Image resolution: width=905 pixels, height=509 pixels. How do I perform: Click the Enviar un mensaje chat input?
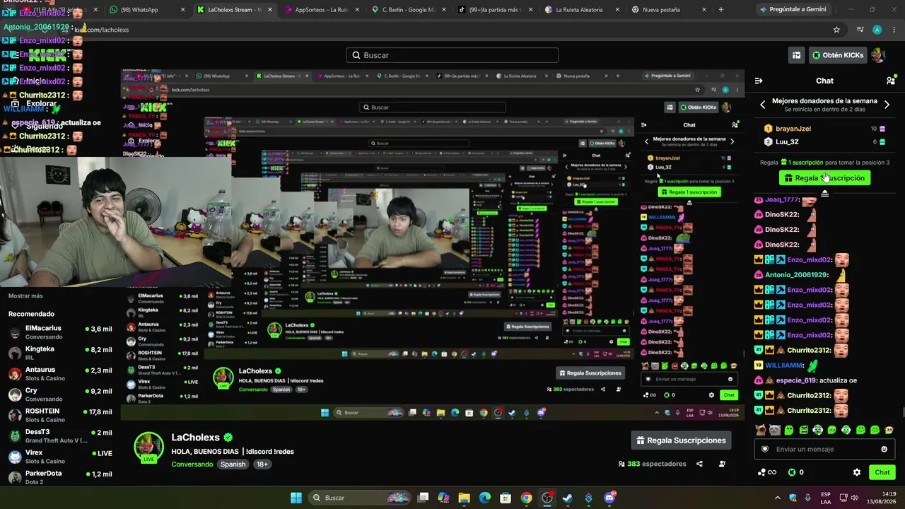tap(824, 449)
